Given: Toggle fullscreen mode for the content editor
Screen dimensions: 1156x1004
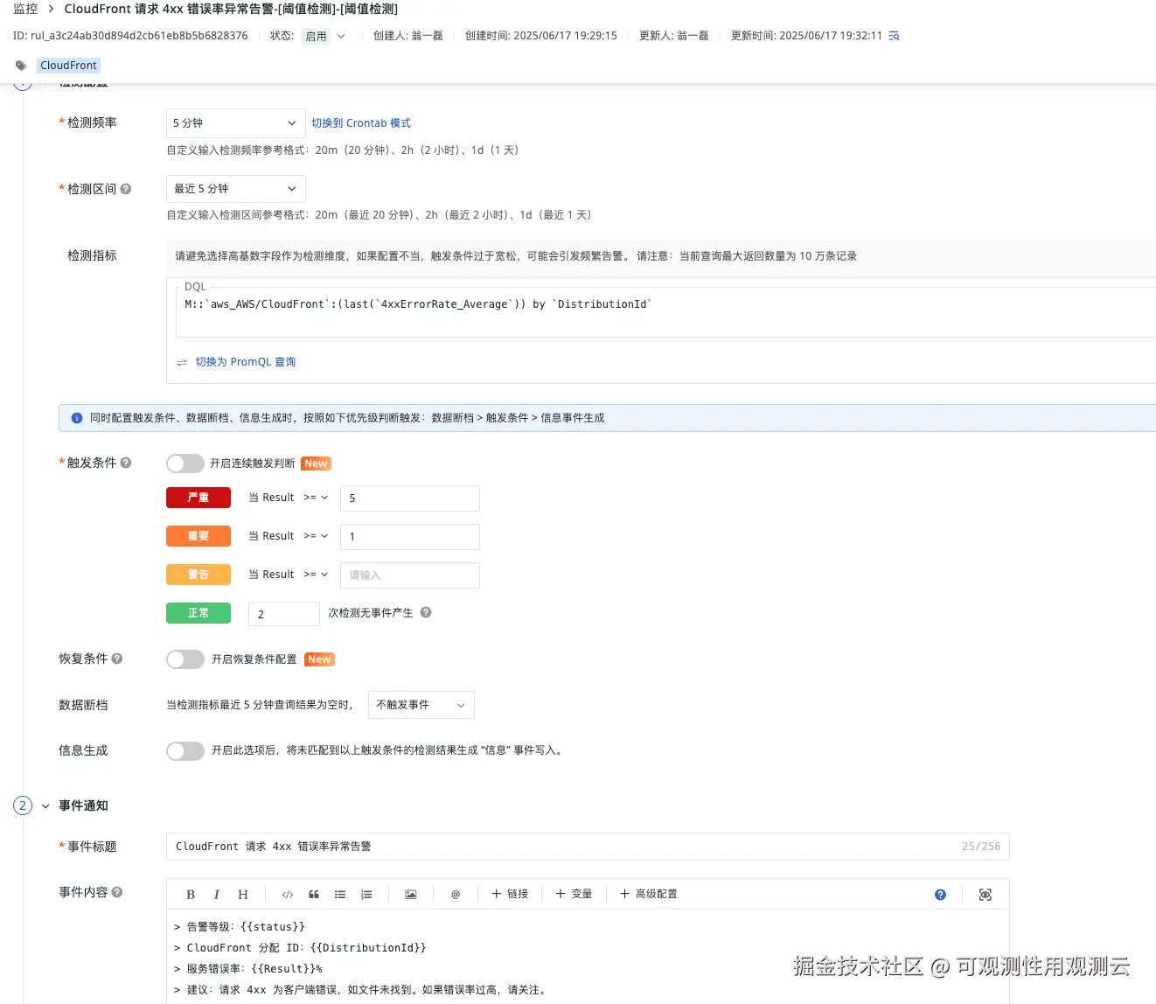Looking at the screenshot, I should tap(985, 895).
